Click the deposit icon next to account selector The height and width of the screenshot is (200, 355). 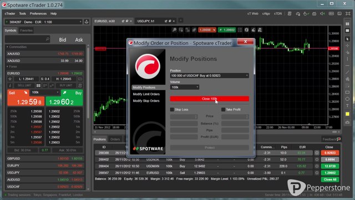[x=87, y=22]
